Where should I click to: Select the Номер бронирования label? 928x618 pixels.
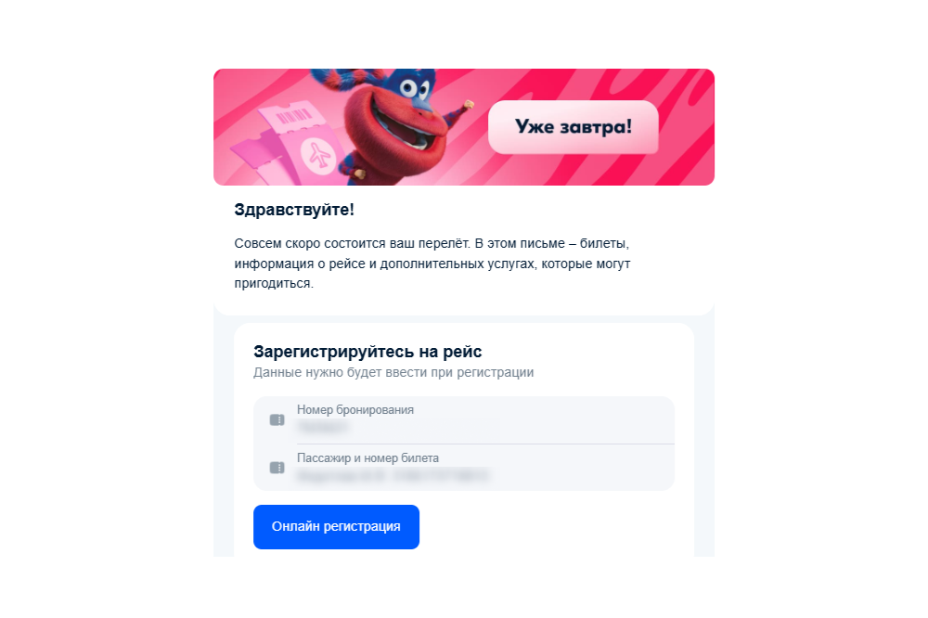355,409
